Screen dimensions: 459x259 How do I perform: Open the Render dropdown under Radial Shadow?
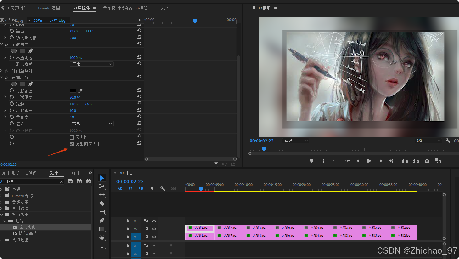tap(92, 124)
